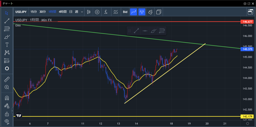Switch to the 週 weekly timeframe

point(76,12)
